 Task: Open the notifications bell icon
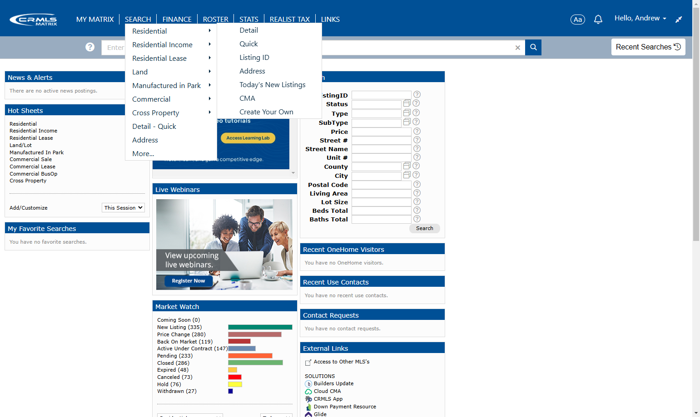pos(598,19)
